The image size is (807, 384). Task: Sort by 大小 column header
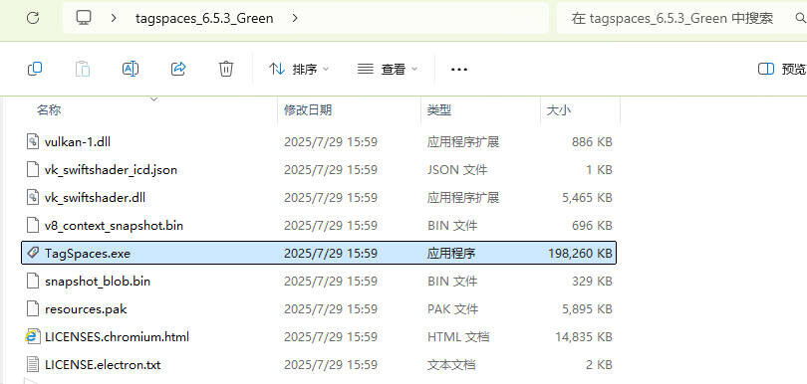point(558,110)
